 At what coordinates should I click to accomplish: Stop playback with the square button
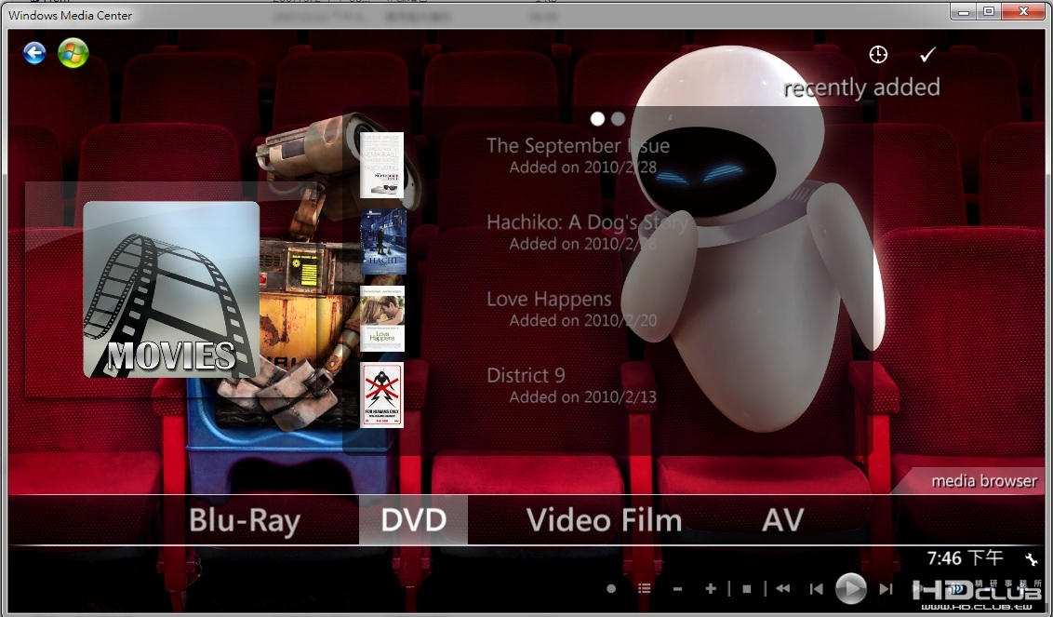pos(747,589)
